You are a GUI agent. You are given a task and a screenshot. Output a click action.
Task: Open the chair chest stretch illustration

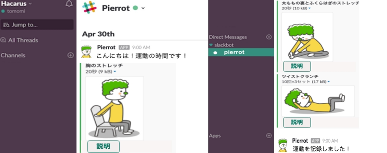click(x=114, y=108)
